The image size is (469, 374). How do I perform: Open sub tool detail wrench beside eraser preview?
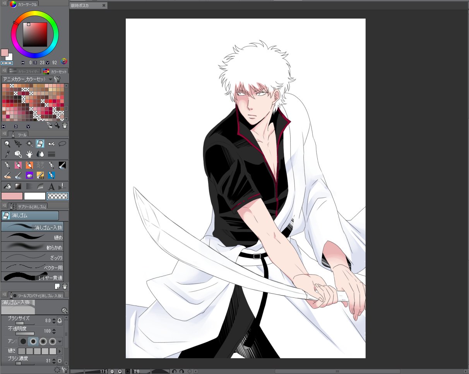pyautogui.click(x=65, y=310)
